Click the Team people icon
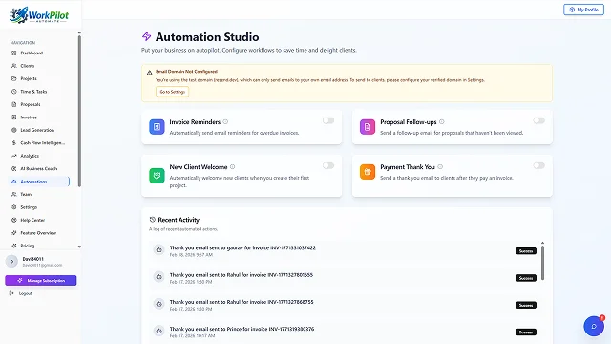The height and width of the screenshot is (344, 611). [14, 194]
